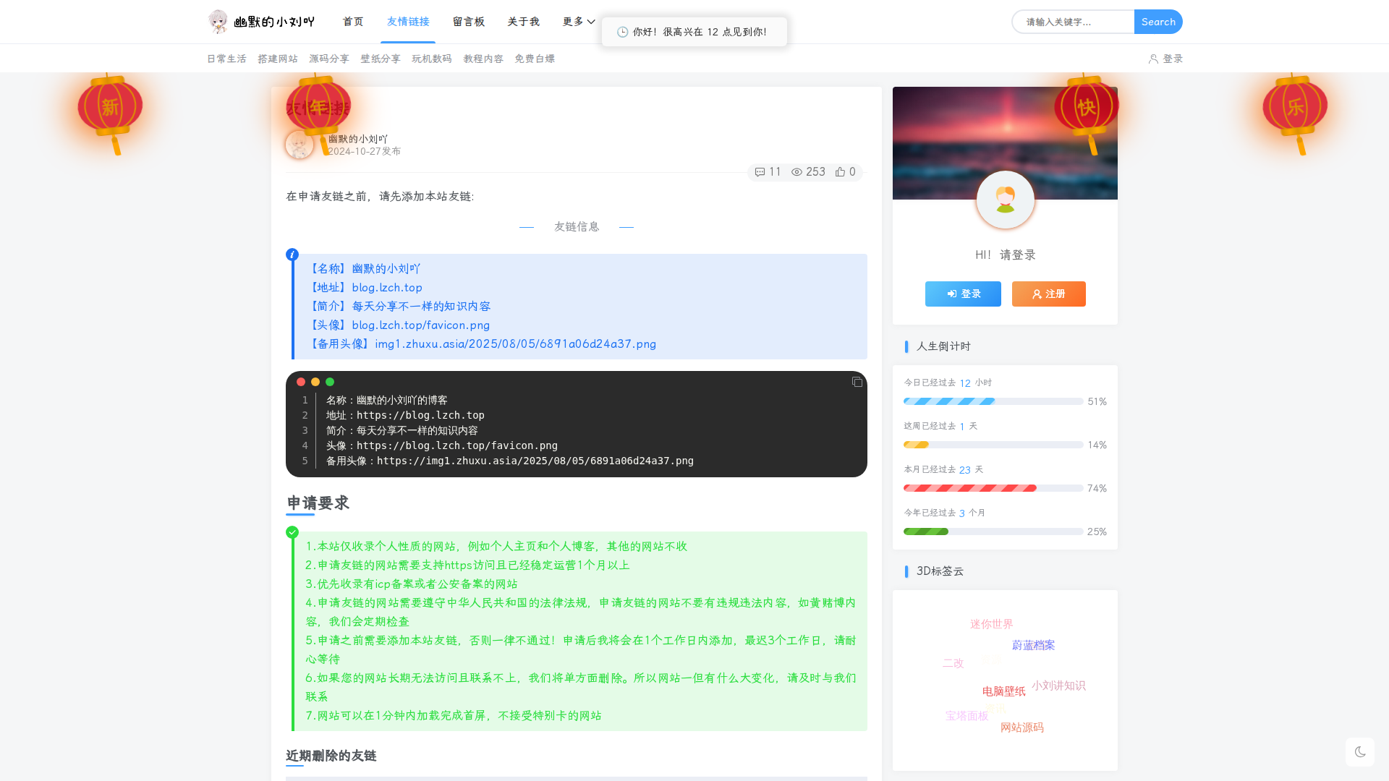
Task: Click today's elapsed-hours progress bar
Action: pyautogui.click(x=993, y=401)
